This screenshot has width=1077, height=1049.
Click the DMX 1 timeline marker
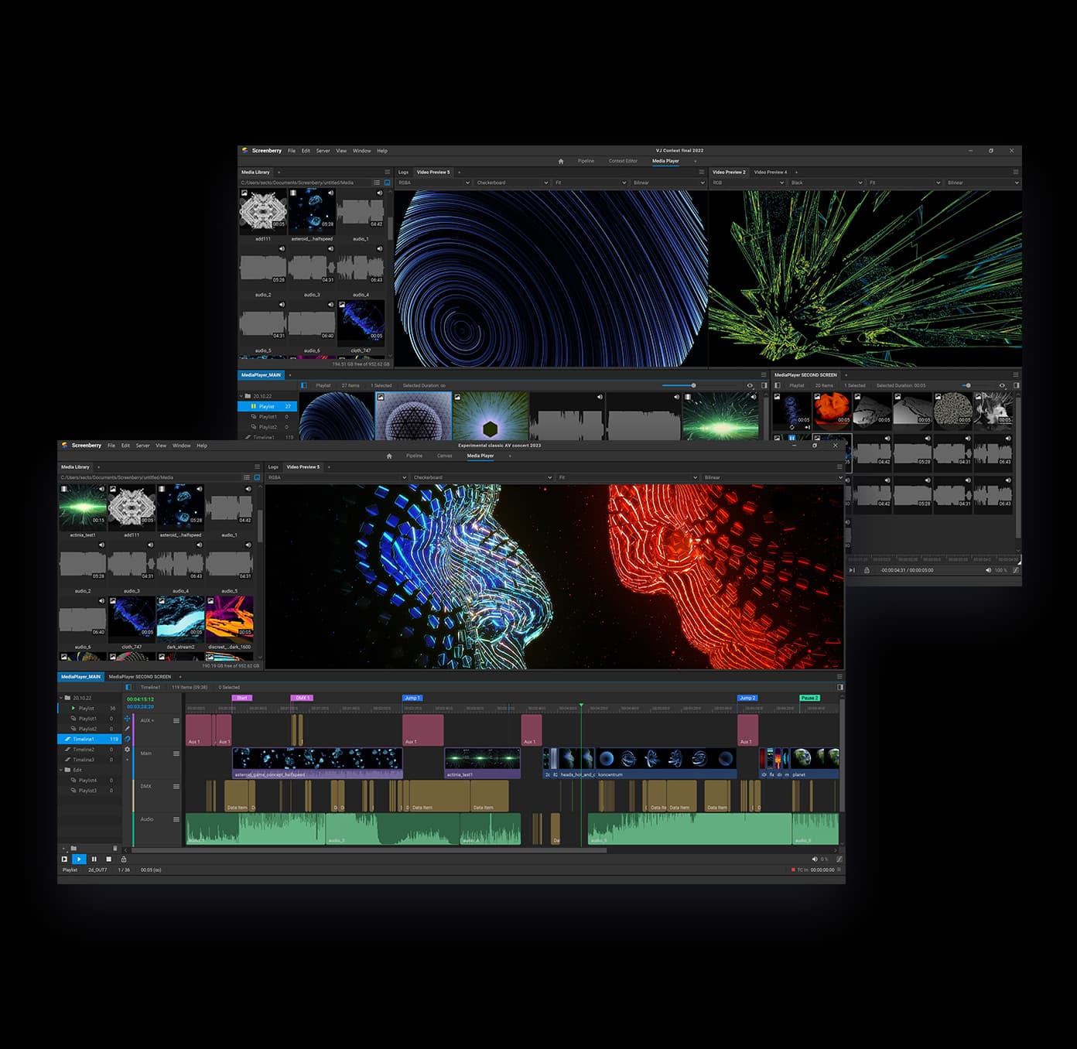point(302,698)
